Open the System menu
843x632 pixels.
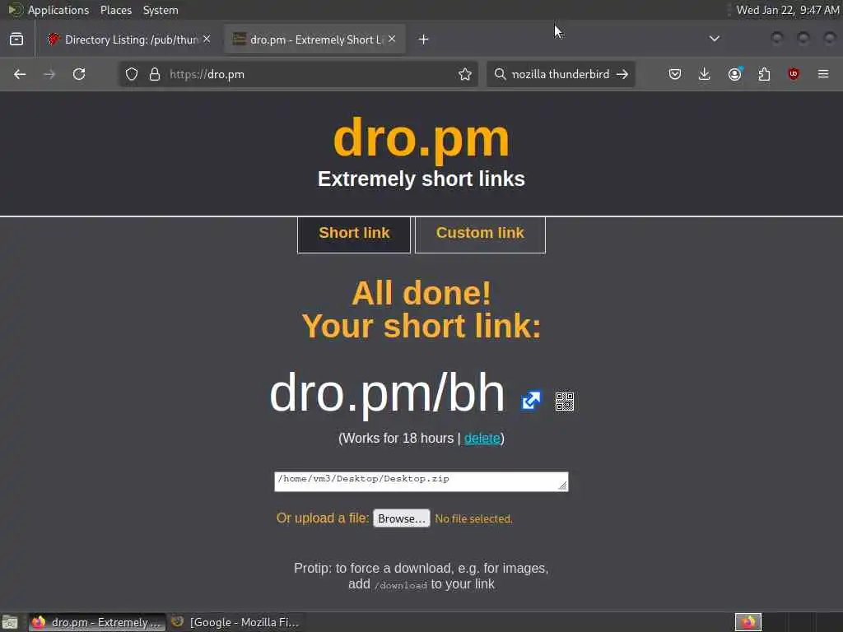[161, 10]
